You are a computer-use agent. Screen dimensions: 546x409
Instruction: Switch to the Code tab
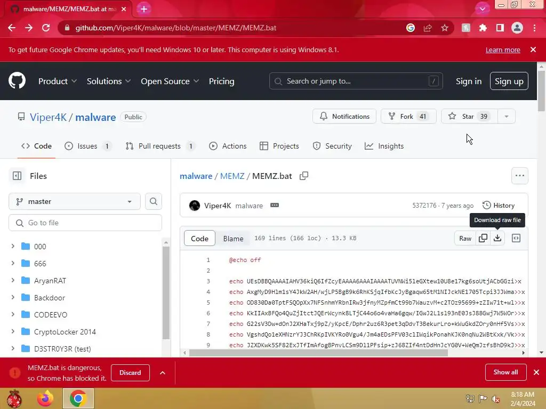pyautogui.click(x=36, y=146)
